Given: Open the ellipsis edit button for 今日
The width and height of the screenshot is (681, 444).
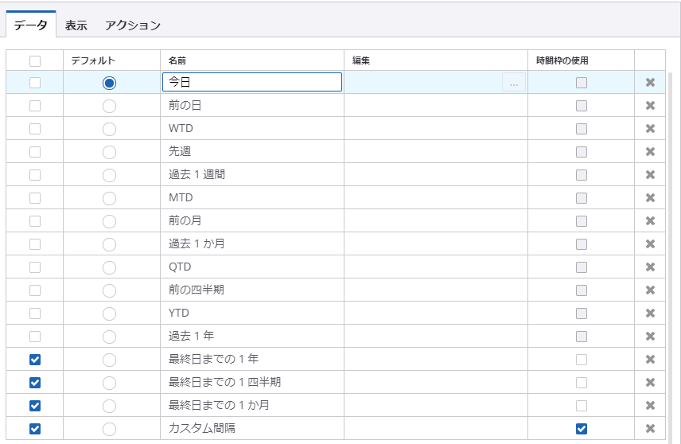Looking at the screenshot, I should pyautogui.click(x=514, y=83).
